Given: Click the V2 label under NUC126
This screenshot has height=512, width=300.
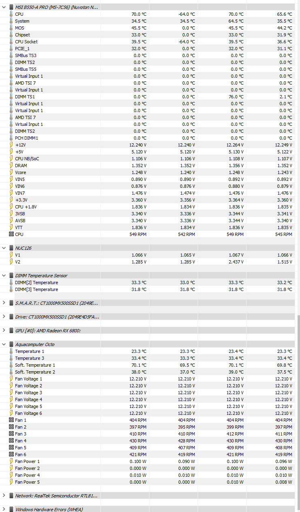Looking at the screenshot, I should tap(17, 262).
